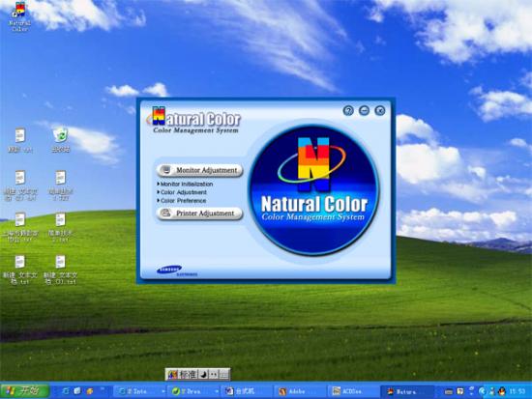The width and height of the screenshot is (532, 399).
Task: Select Monitor Initialization option
Action: tap(186, 184)
